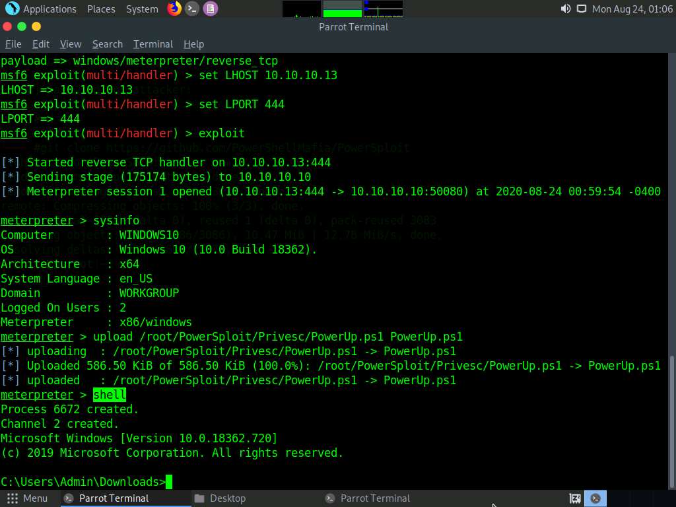Launch terminal from top panel icon
Screen dimensions: 676x507
tap(192, 9)
